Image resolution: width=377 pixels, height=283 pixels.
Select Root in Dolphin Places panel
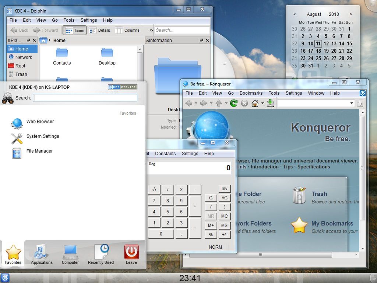[x=22, y=66]
